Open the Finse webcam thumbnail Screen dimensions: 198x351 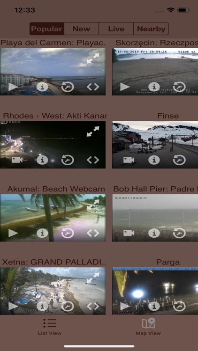pyautogui.click(x=155, y=145)
